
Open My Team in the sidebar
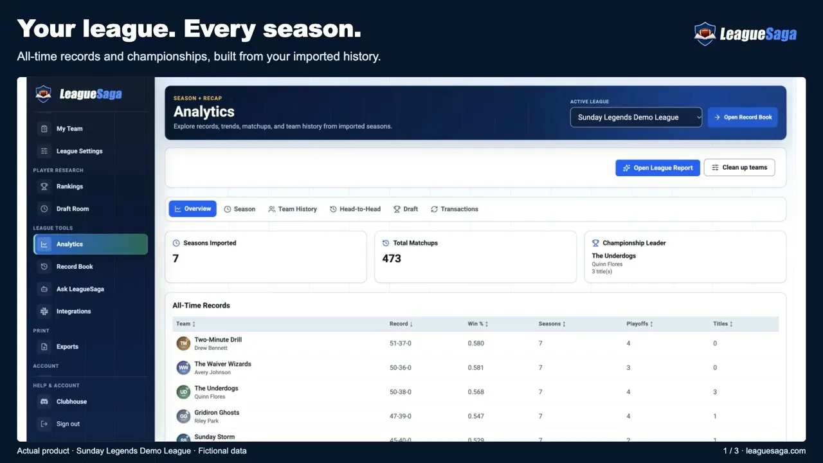[90, 129]
